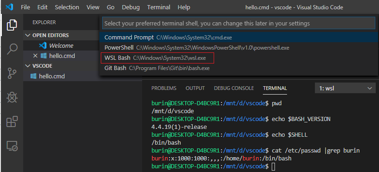The height and width of the screenshot is (172, 379).
Task: Open the Explorer view in the activity bar
Action: [12, 25]
